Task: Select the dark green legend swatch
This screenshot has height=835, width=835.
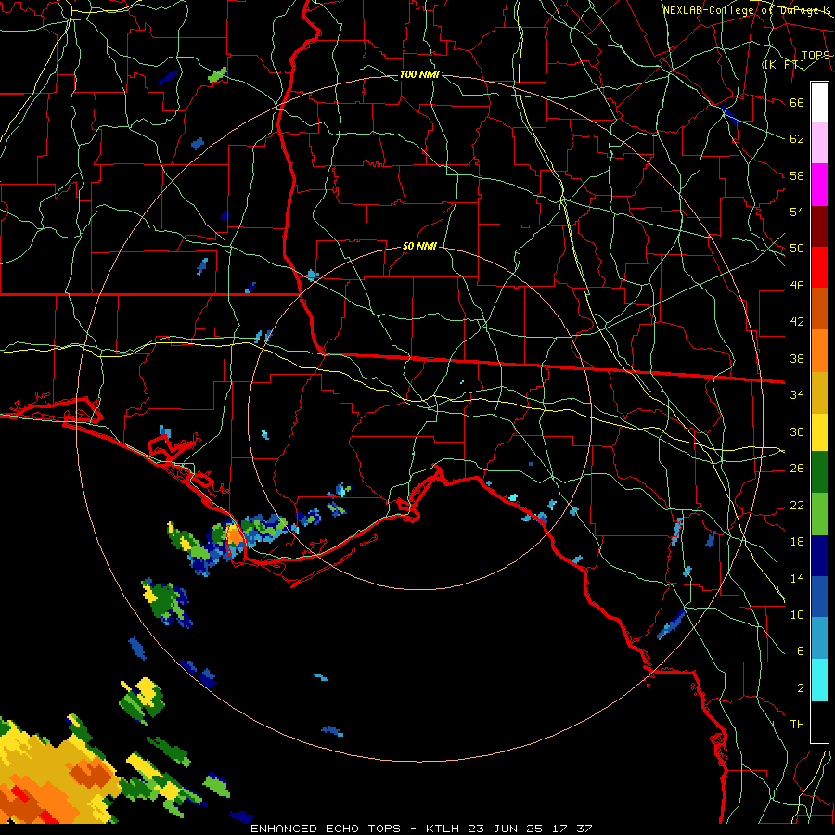Action: 819,474
